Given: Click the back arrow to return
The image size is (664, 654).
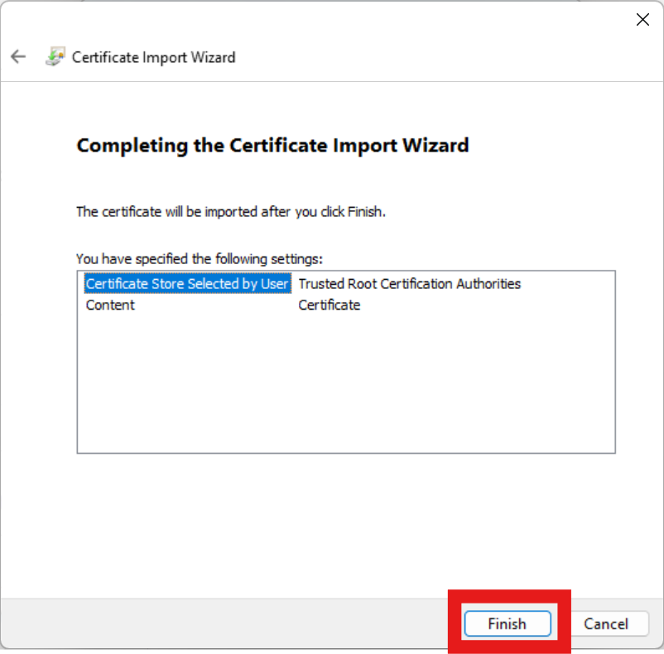Looking at the screenshot, I should click(17, 56).
